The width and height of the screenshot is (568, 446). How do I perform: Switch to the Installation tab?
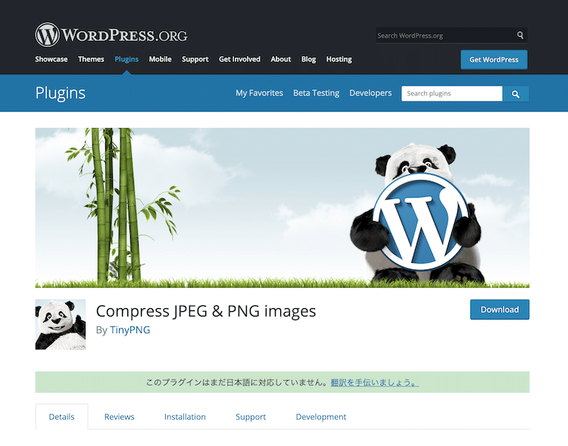[185, 416]
